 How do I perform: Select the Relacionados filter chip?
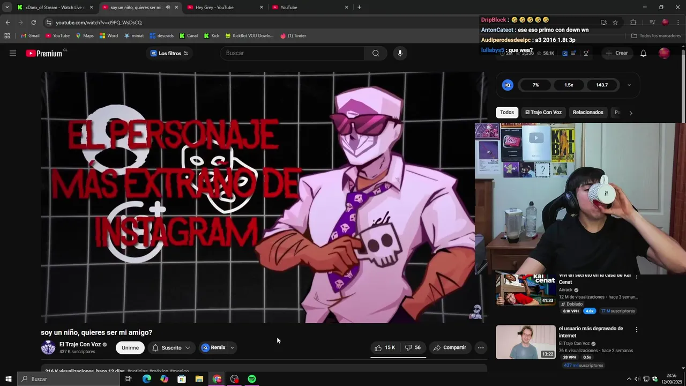588,113
